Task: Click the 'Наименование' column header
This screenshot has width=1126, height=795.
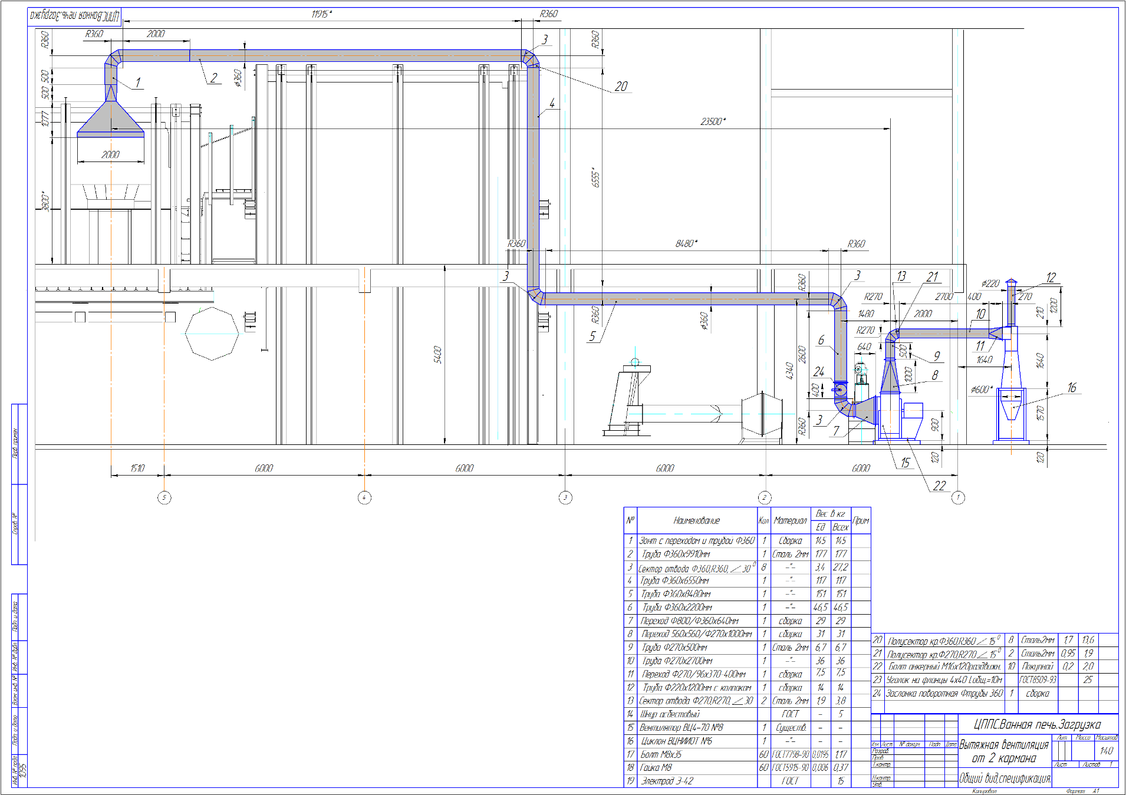Action: [x=697, y=520]
